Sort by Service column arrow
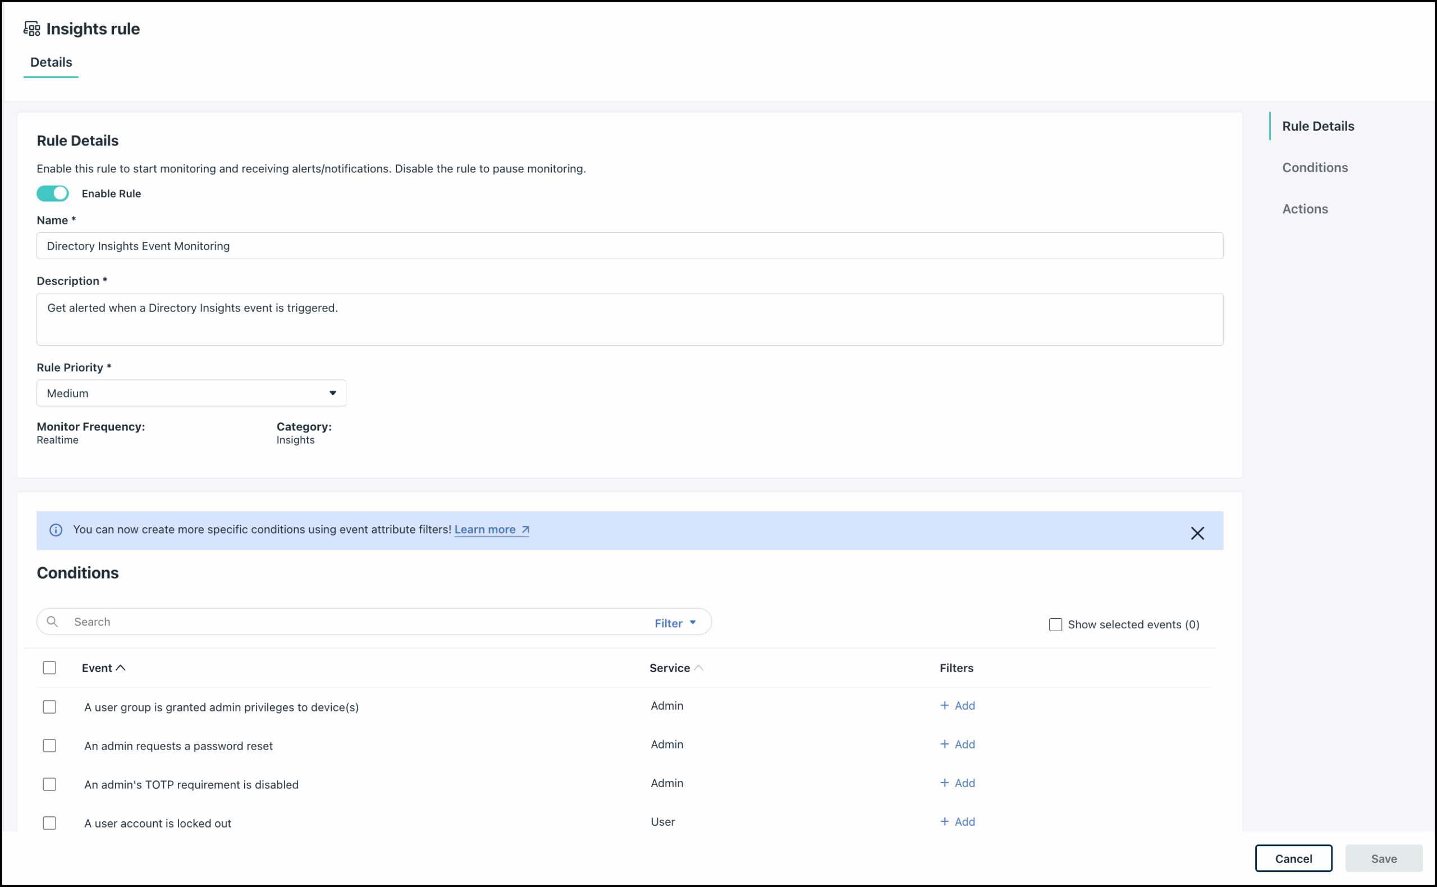This screenshot has height=887, width=1437. (698, 668)
